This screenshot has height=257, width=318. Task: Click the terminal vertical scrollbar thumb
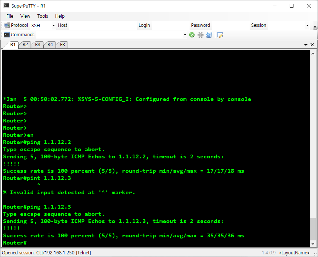click(313, 229)
